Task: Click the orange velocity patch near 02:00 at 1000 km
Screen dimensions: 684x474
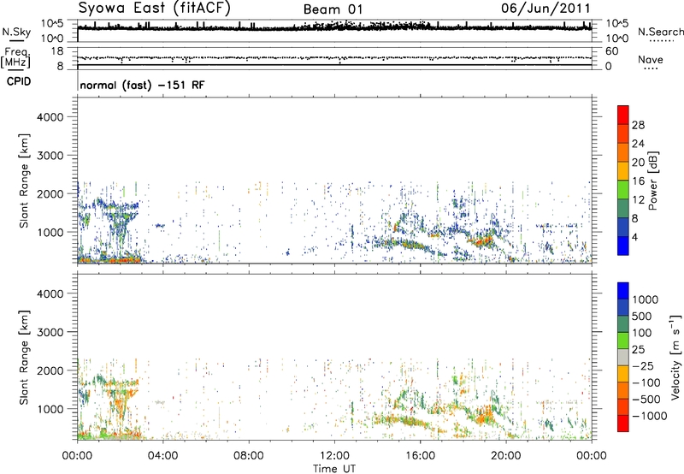Action: pyautogui.click(x=121, y=405)
